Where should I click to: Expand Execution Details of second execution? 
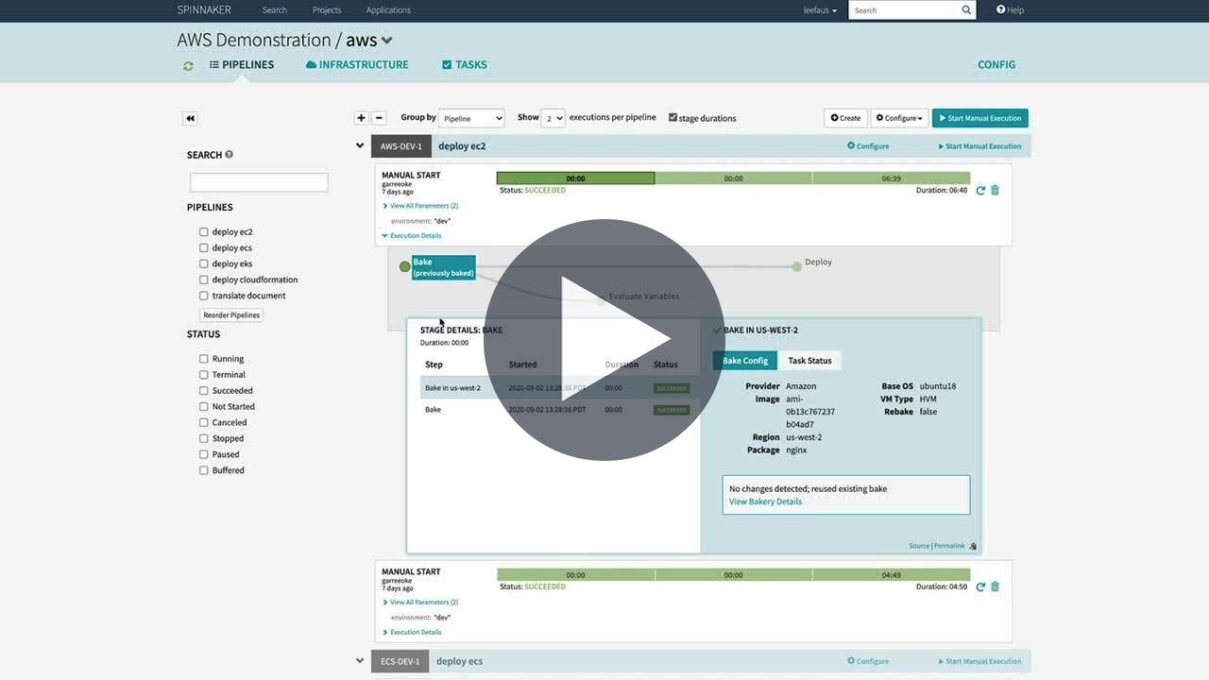click(x=412, y=633)
